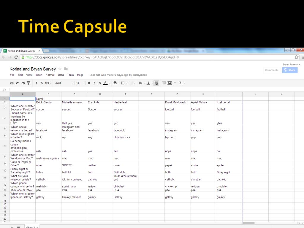Click the Print icon in the toolbar
Viewport: 304px width, 228px height.
pyautogui.click(x=12, y=83)
